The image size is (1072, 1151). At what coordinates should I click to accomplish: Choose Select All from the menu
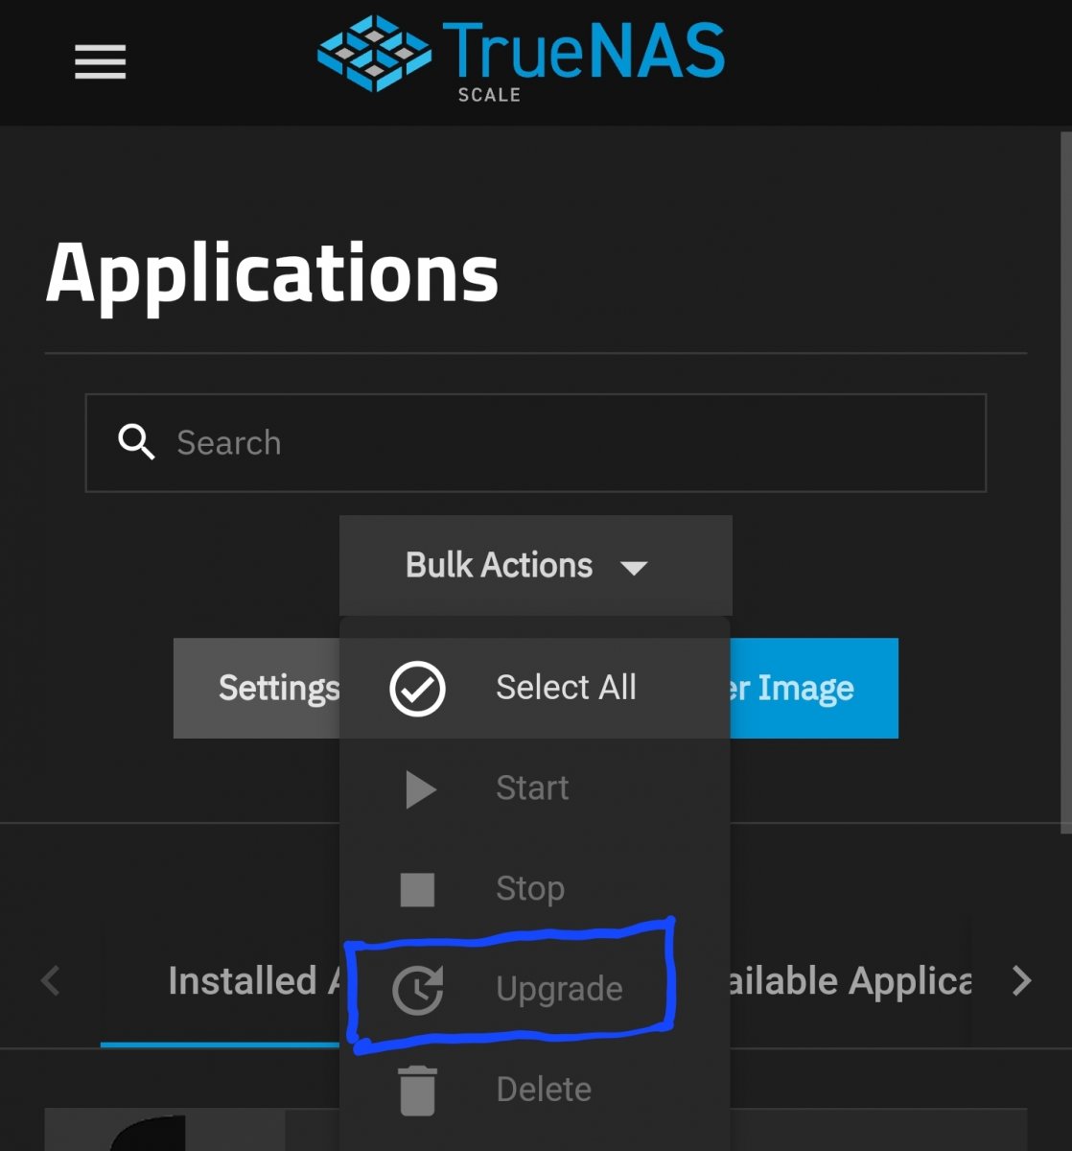pyautogui.click(x=535, y=688)
